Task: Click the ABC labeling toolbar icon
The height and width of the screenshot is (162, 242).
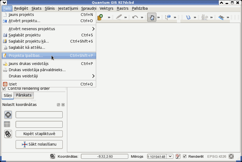Action: (221, 17)
